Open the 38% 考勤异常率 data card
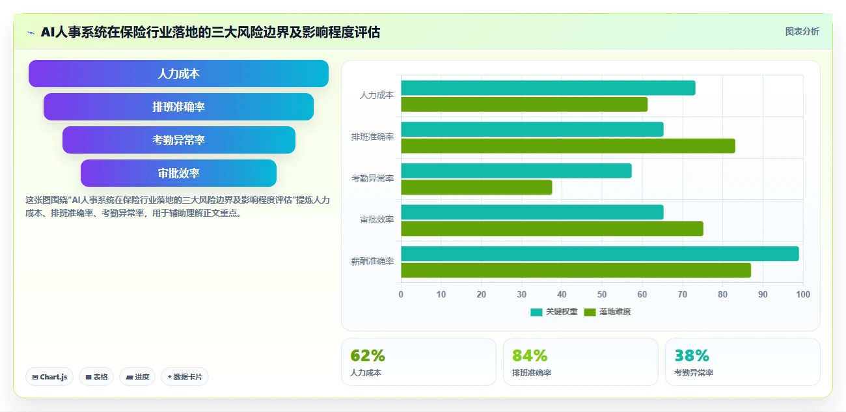Screen dimensions: 846x412 [743, 362]
